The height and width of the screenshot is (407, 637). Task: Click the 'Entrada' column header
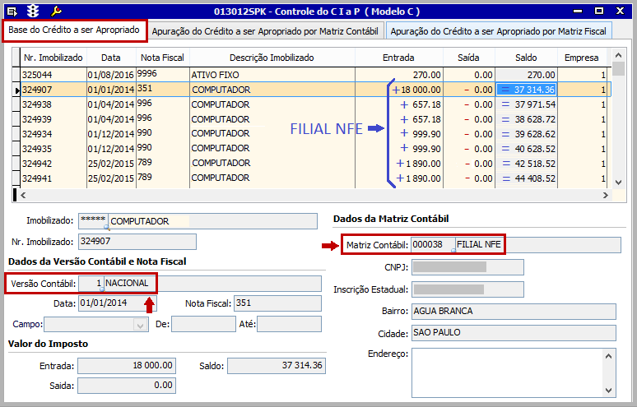pos(398,58)
